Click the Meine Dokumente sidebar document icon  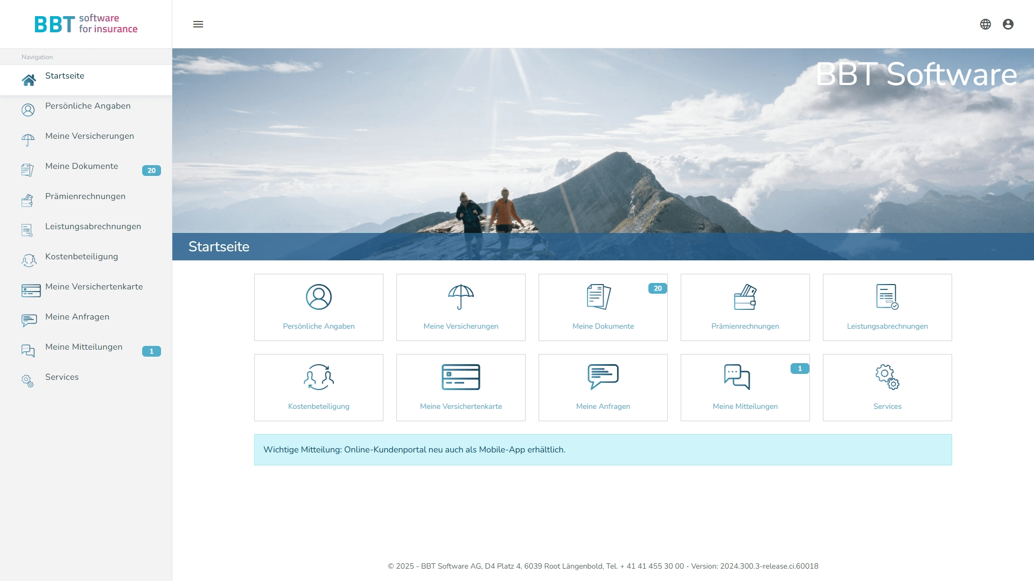click(27, 170)
